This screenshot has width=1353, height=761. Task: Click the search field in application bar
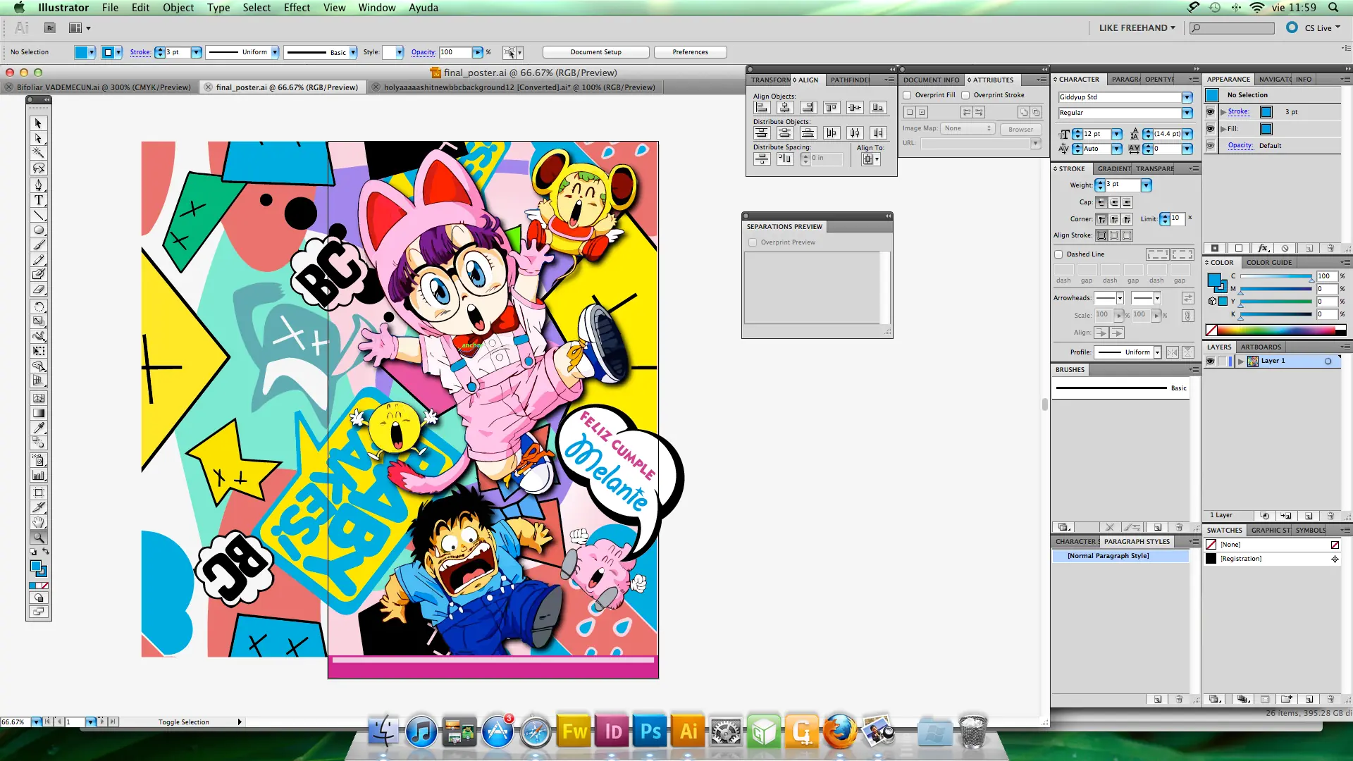(1232, 28)
